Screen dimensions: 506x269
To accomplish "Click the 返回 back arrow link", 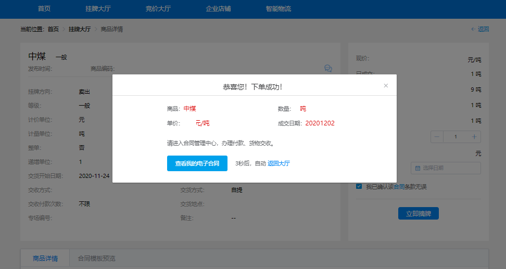I will 480,29.
